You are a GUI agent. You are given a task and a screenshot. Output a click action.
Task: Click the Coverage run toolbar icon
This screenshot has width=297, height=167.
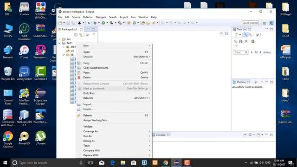coord(111,23)
